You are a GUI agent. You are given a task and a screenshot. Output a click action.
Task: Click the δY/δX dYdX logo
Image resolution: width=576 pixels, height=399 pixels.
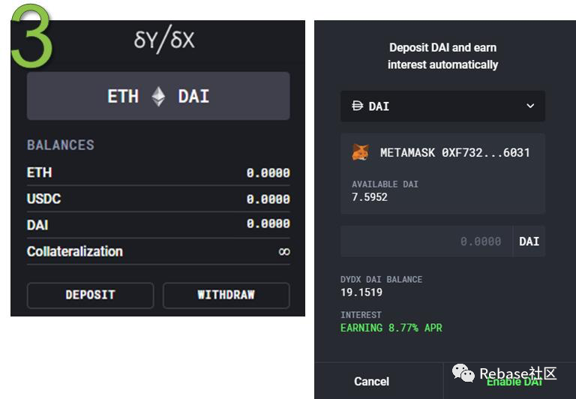coord(164,40)
